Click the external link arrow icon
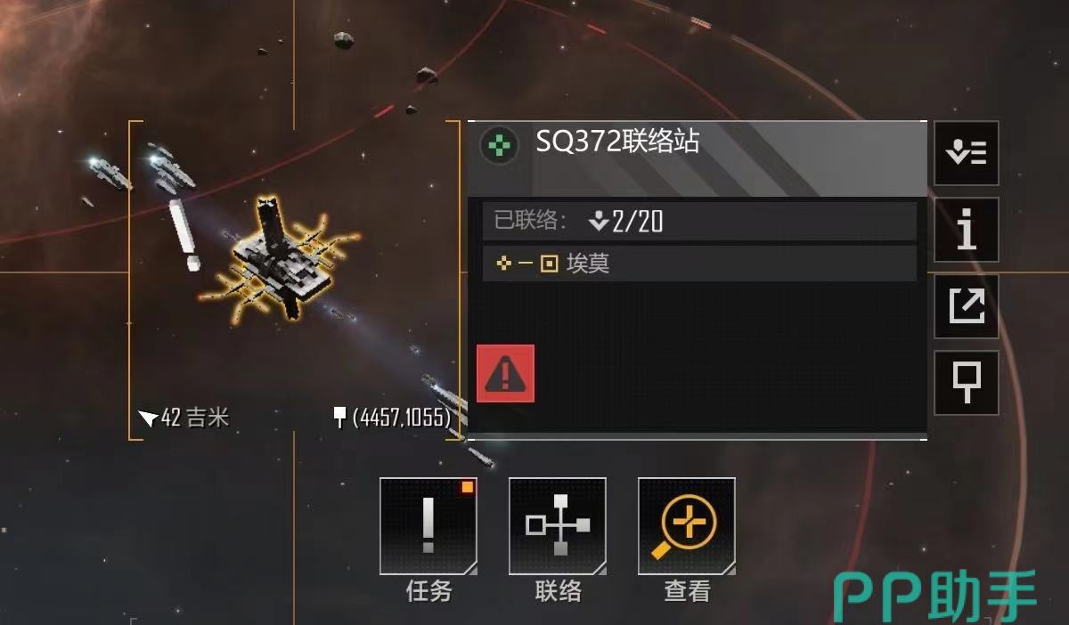Viewport: 1069px width, 625px height. [x=967, y=306]
